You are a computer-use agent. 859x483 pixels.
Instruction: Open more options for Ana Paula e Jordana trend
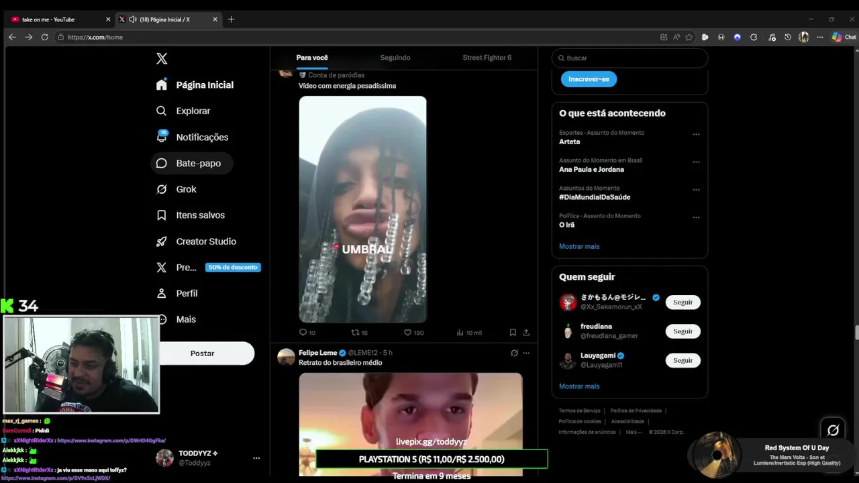[696, 162]
